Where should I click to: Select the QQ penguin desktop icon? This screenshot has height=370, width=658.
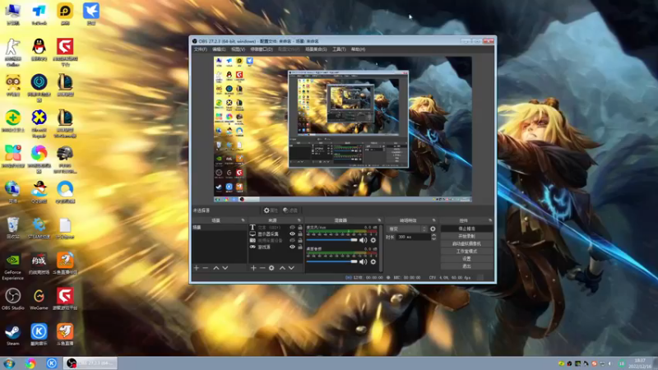[39, 49]
